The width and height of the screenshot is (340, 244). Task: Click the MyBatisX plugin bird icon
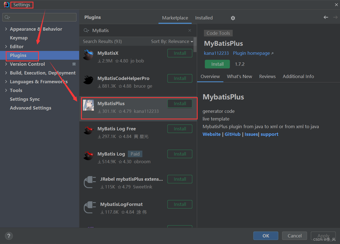click(89, 55)
